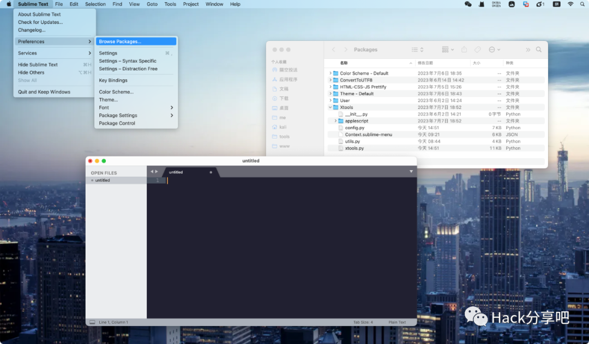Open Settings from the Preferences submenu

click(x=136, y=53)
